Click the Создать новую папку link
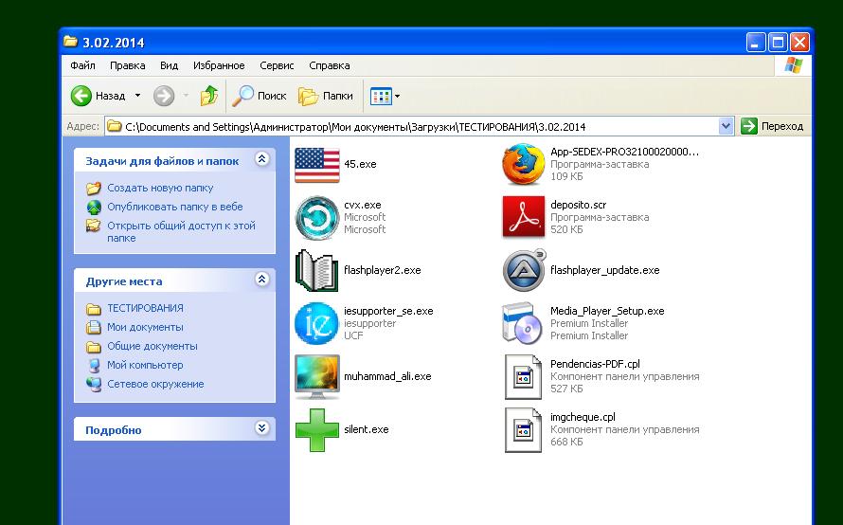Viewport: 843px width, 525px height. coord(160,188)
